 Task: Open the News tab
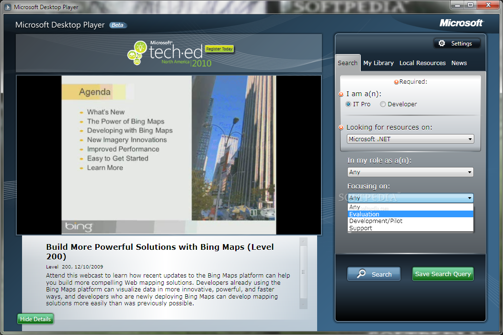(x=459, y=63)
